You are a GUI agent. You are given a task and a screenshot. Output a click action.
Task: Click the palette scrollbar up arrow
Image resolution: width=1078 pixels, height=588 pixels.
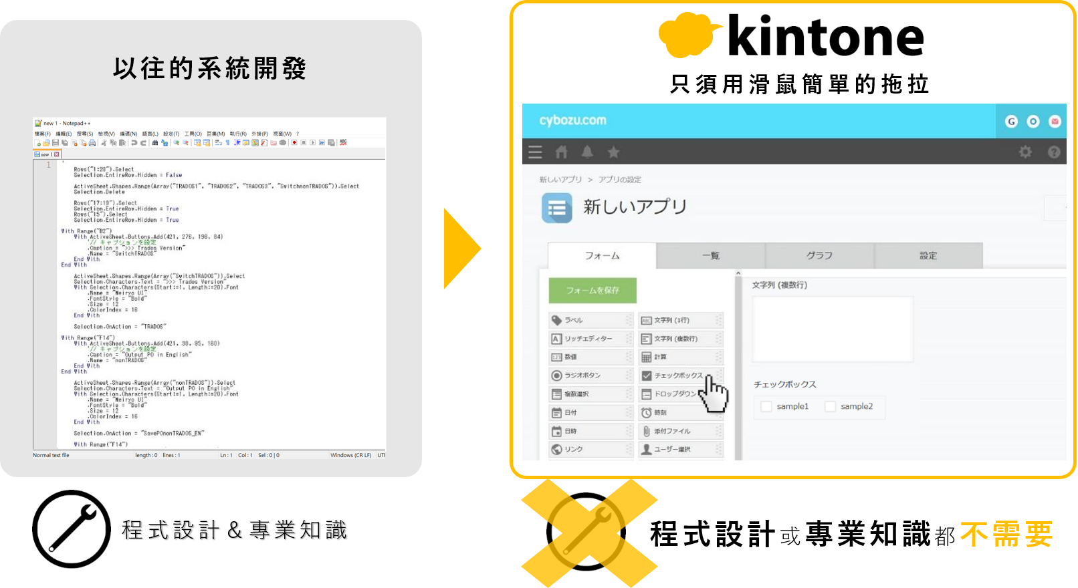point(738,273)
